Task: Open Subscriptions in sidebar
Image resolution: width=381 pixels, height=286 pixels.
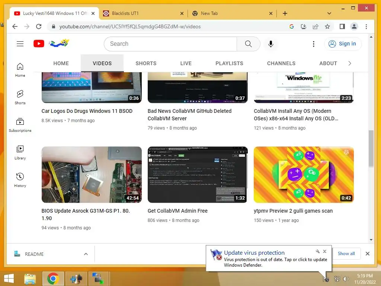Action: coord(20,125)
